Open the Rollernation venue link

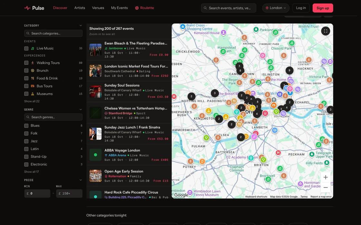pos(117,176)
